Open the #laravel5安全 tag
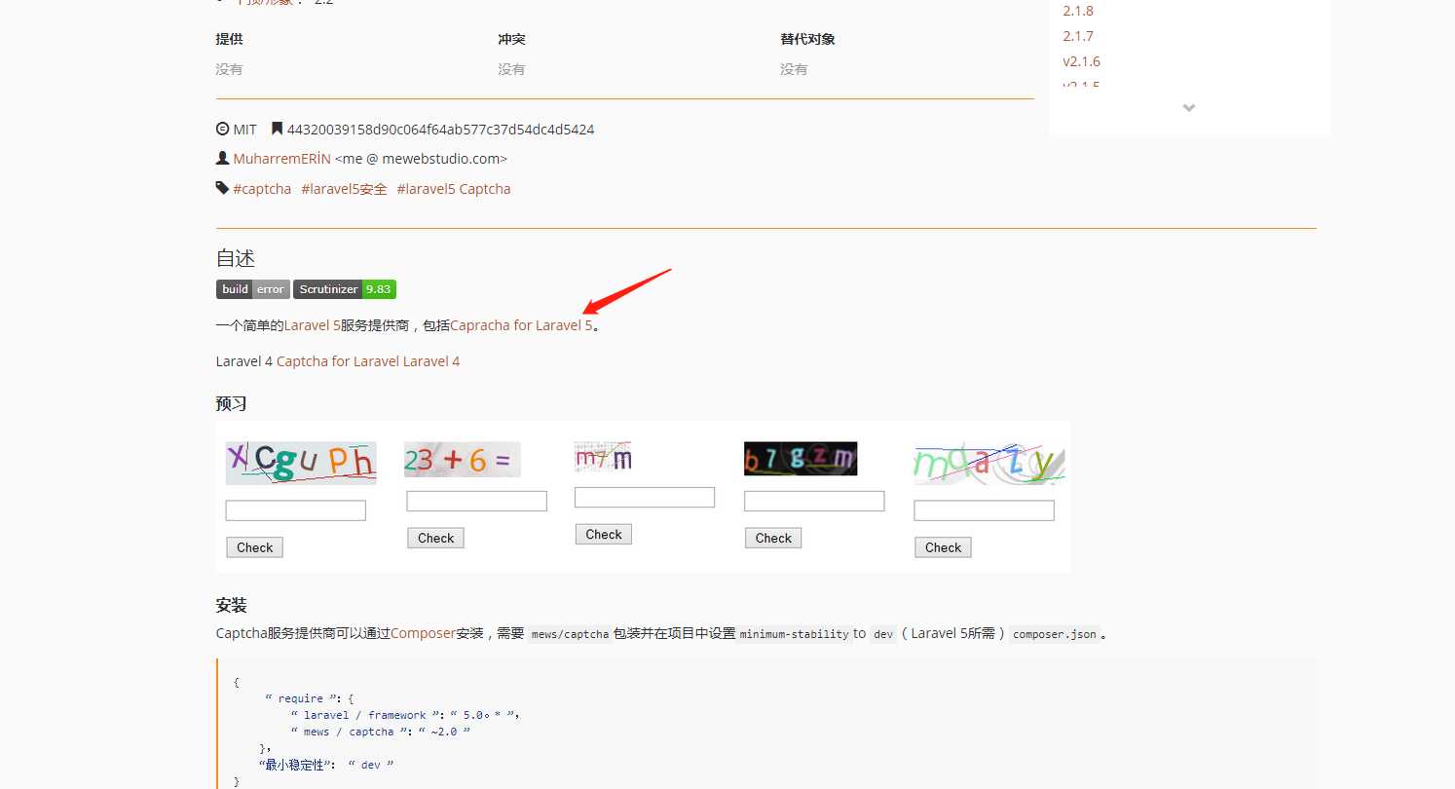This screenshot has width=1455, height=789. tap(344, 189)
